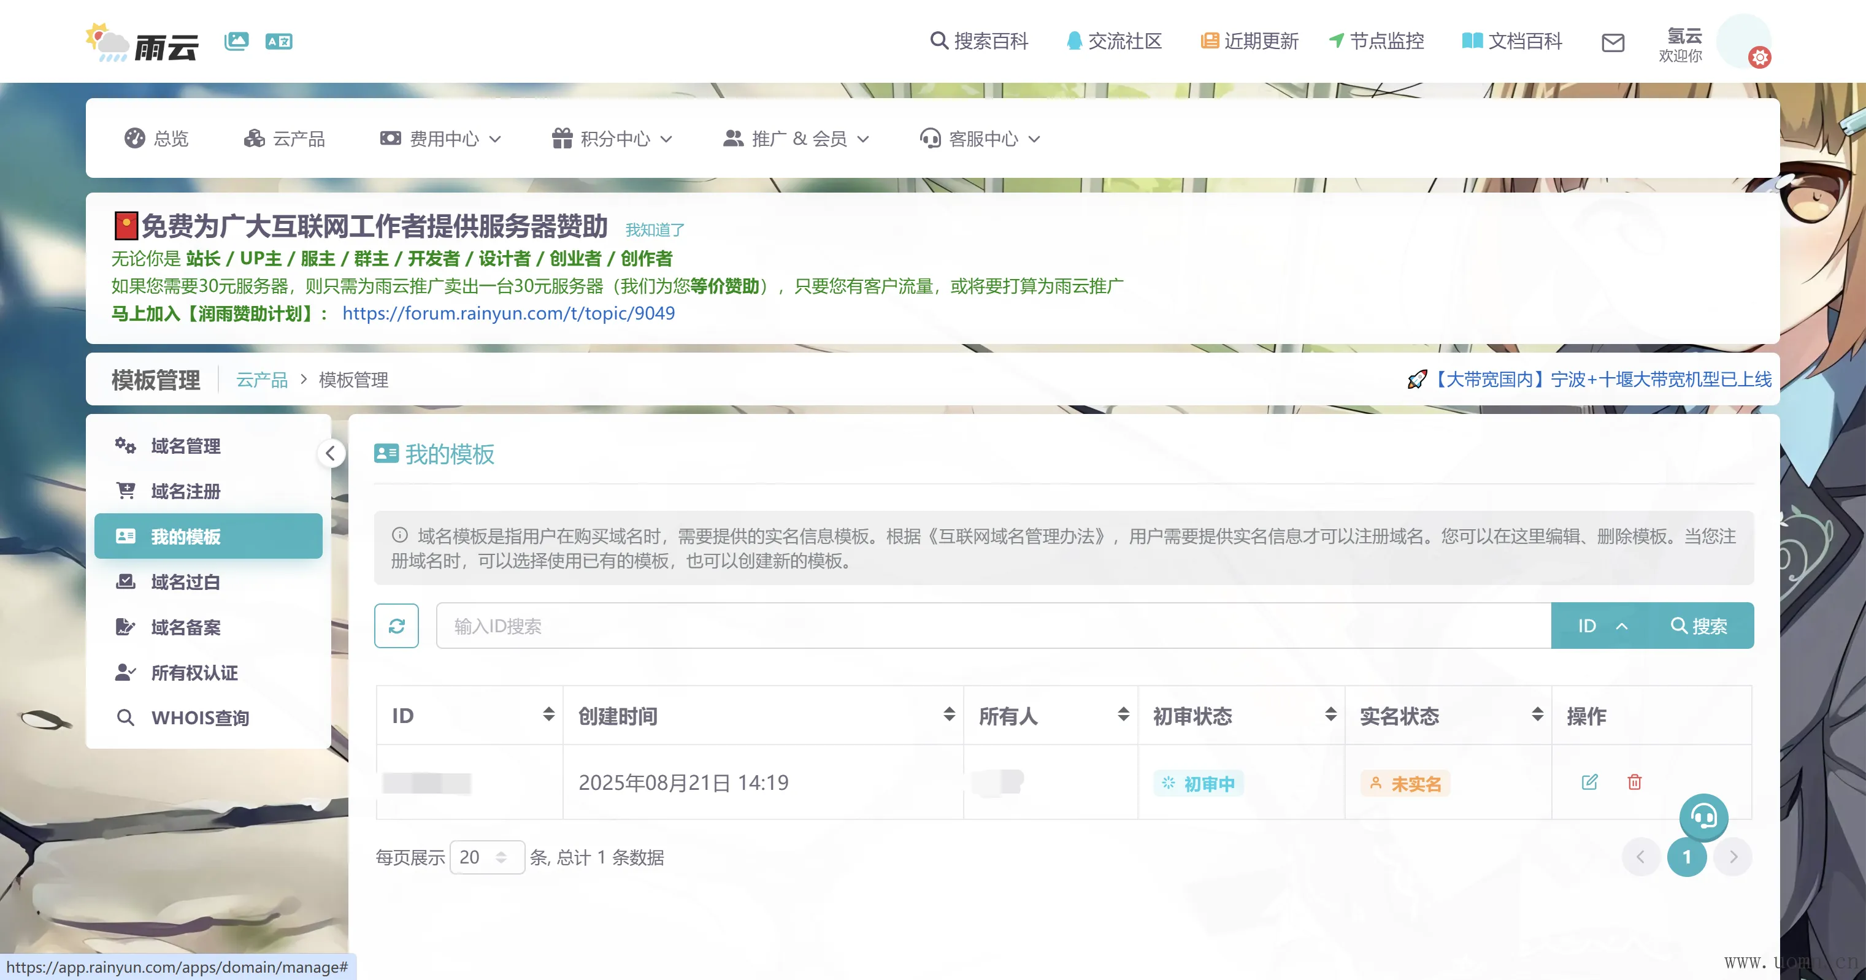This screenshot has width=1866, height=980.
Task: Open the forum.rainyun.com sponsorship link
Action: click(509, 313)
